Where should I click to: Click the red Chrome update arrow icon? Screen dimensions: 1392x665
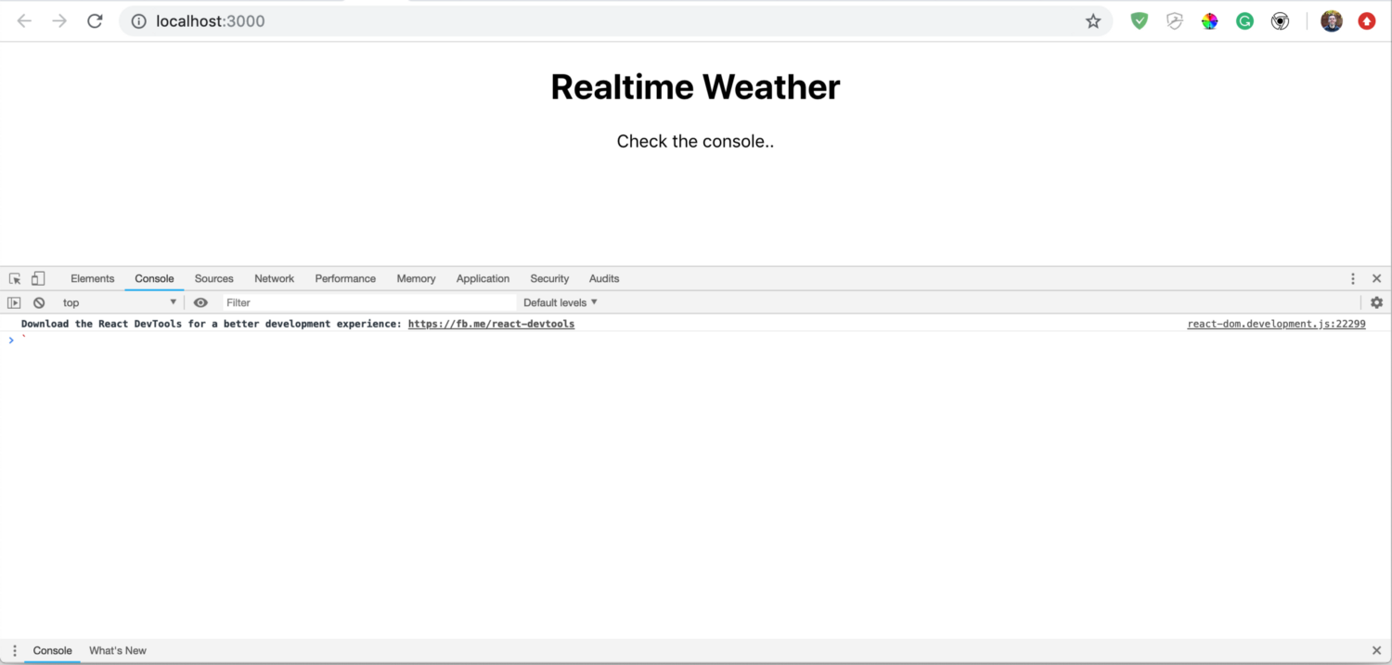click(1367, 21)
